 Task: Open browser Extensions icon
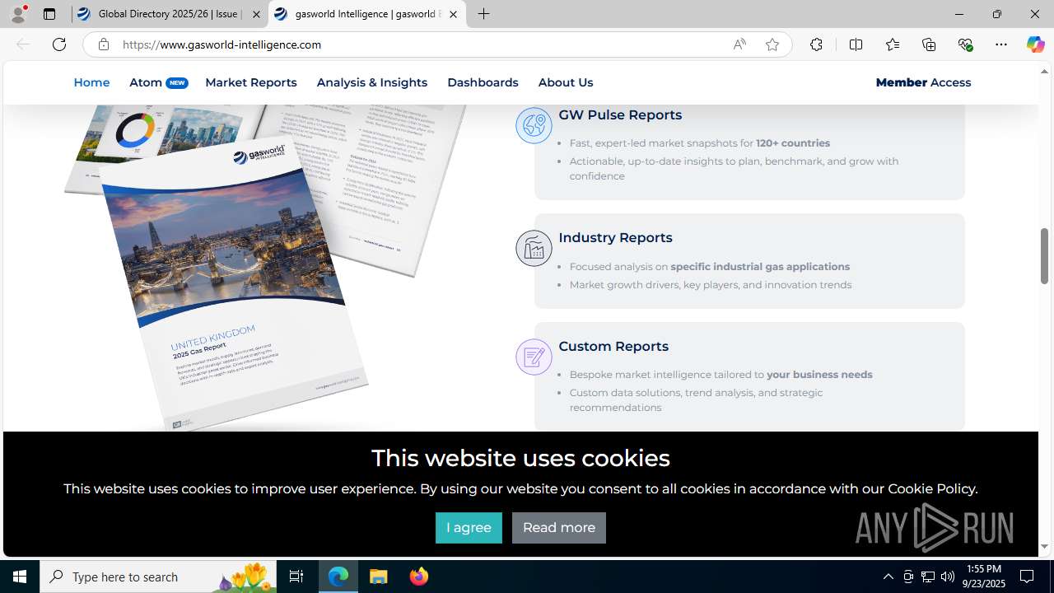point(816,44)
